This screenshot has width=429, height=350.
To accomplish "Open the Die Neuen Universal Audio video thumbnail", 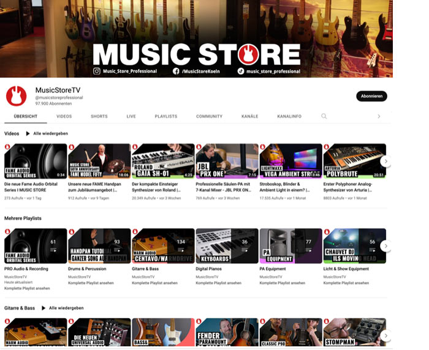I will tap(99, 332).
